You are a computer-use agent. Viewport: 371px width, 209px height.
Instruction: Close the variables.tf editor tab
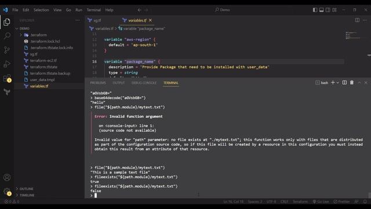point(150,20)
